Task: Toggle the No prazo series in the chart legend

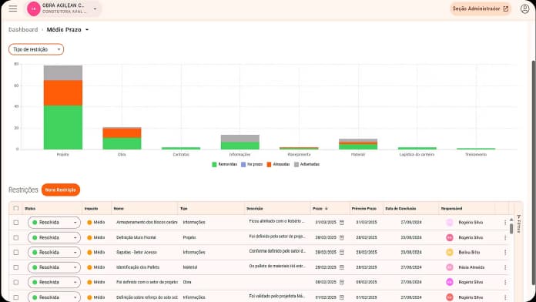Action: point(252,165)
